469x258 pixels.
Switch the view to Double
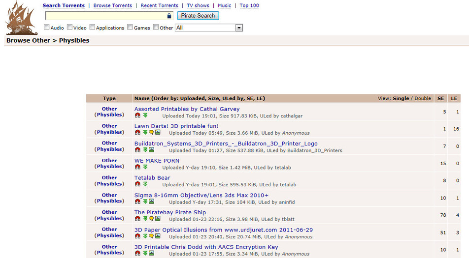click(x=423, y=98)
